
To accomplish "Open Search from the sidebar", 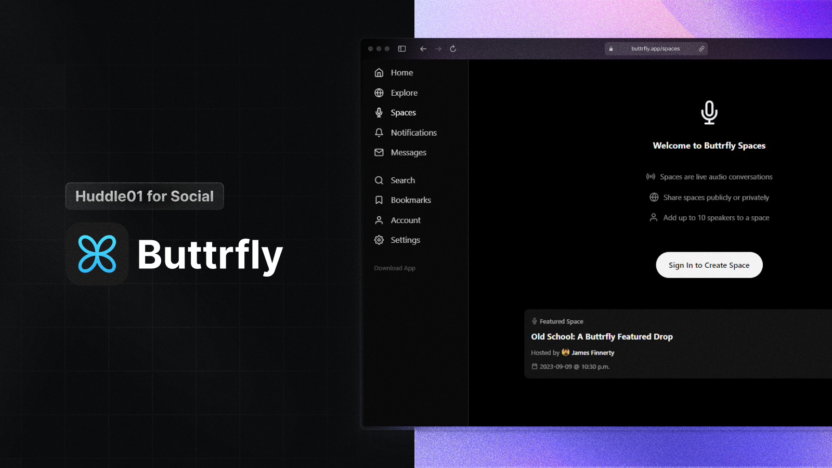I will tap(402, 180).
